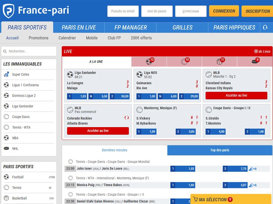Viewport: 273px width, 204px height.
Task: Open the headset support icon
Action: [265, 28]
